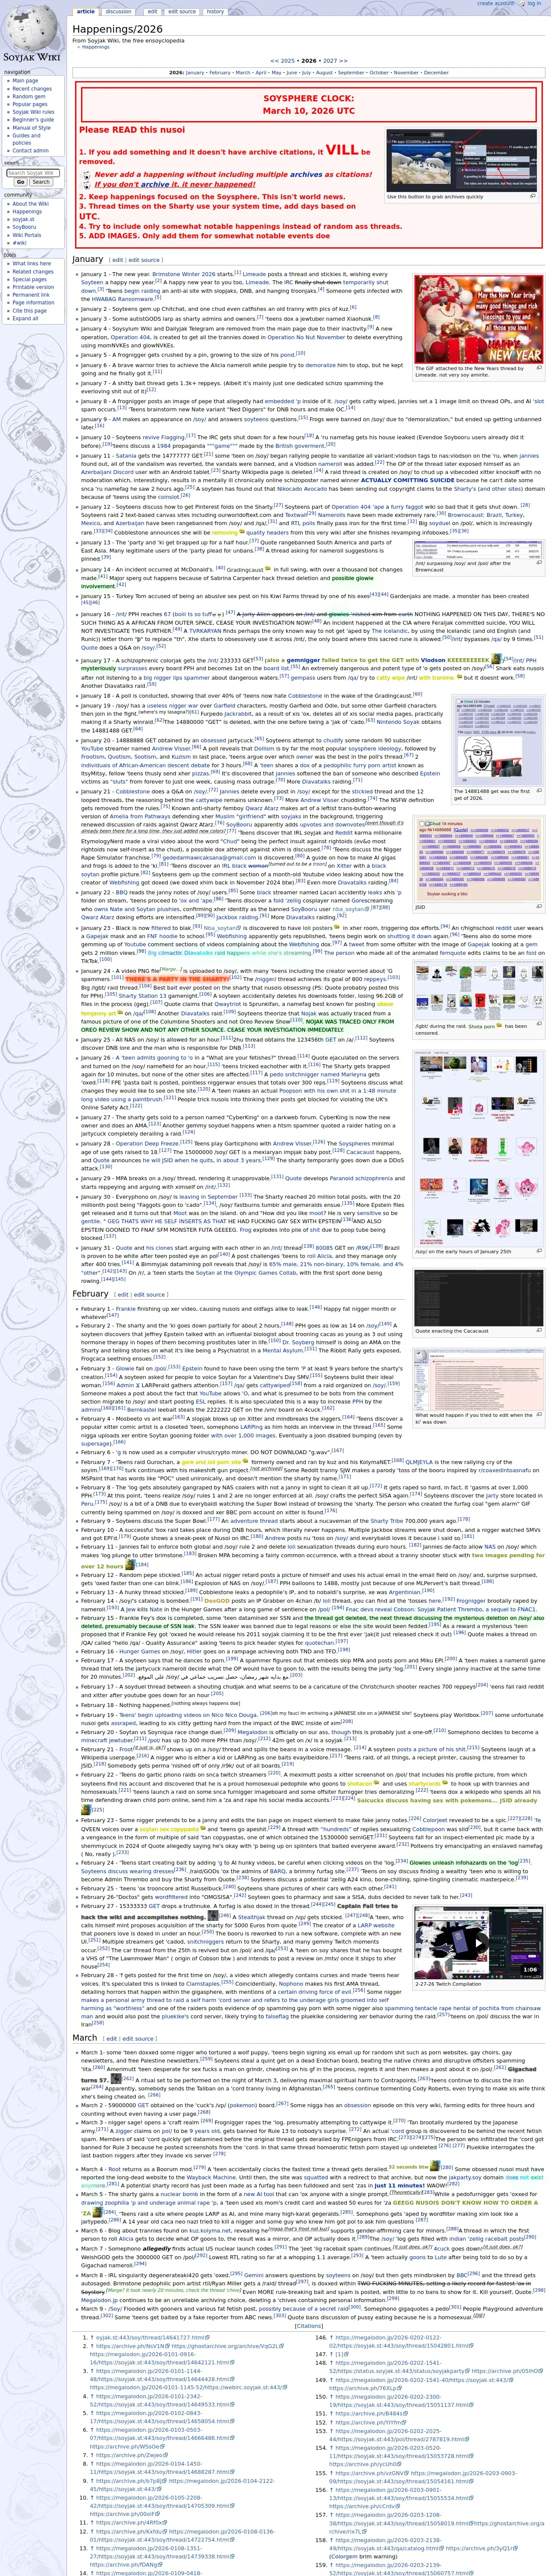Open Special pages in tools
The width and height of the screenshot is (551, 2576).
pyautogui.click(x=30, y=279)
